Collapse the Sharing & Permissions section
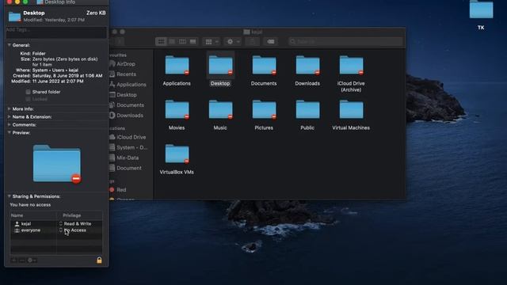The width and height of the screenshot is (507, 285). pos(9,196)
